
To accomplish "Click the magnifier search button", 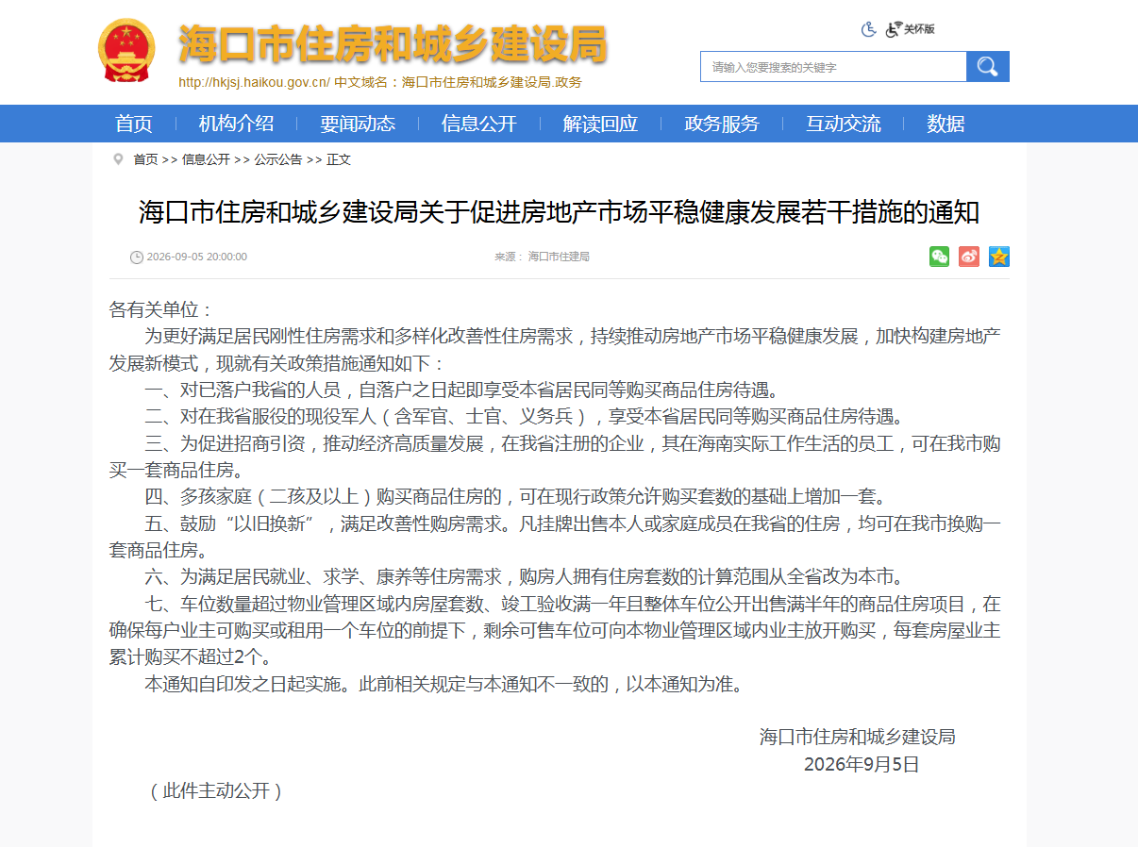I will 988,66.
